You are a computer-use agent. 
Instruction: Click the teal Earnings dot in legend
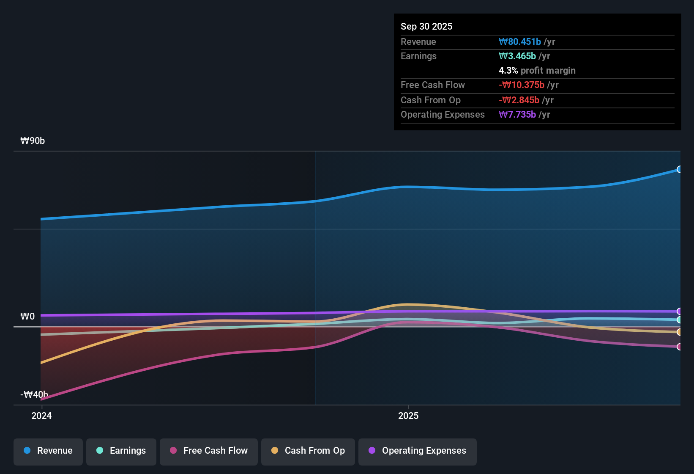[100, 451]
